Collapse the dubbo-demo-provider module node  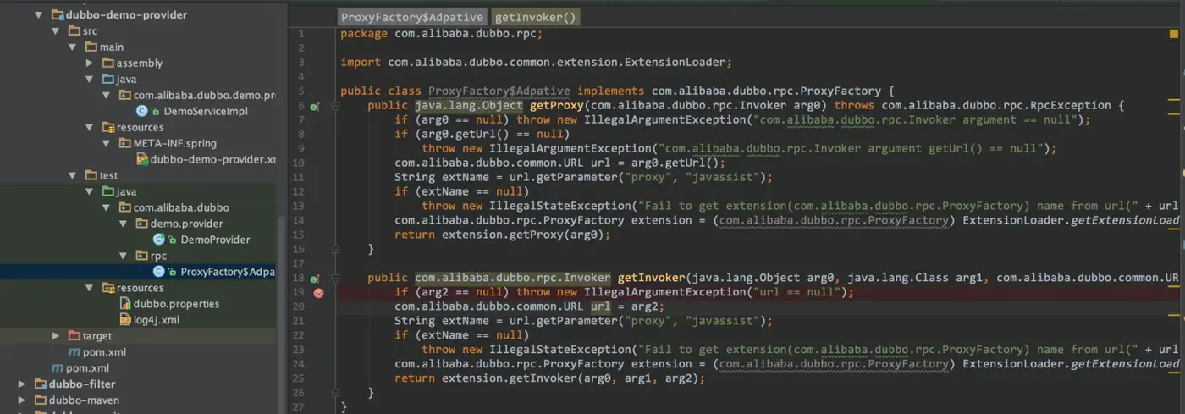[x=39, y=15]
